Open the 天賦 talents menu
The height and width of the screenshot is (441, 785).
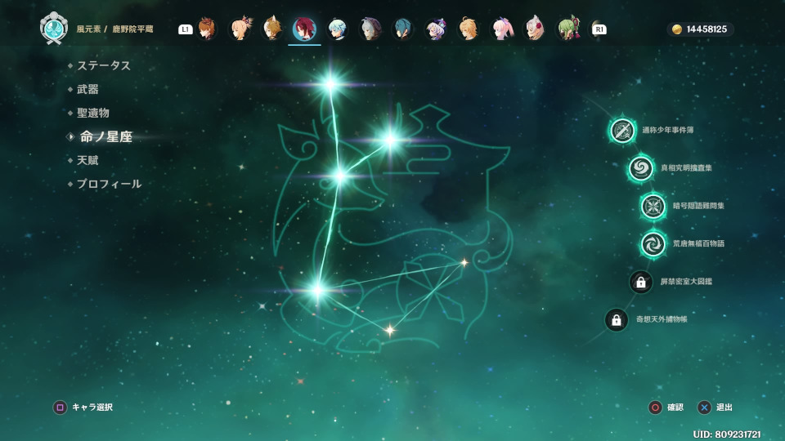point(87,161)
